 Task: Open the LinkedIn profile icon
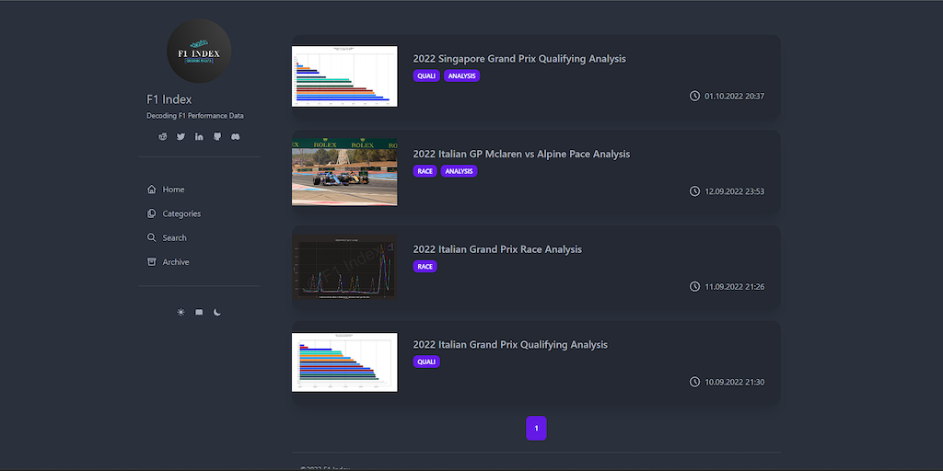point(199,136)
